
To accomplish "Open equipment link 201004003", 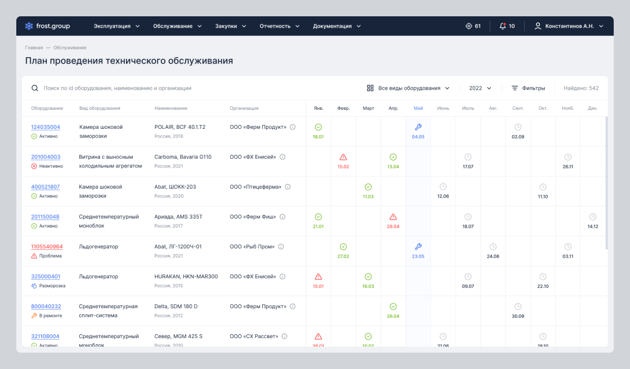I will coord(46,157).
